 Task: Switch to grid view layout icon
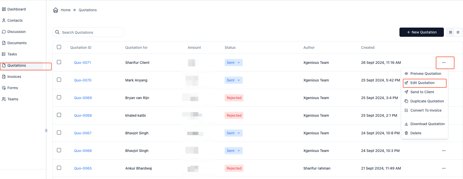tap(450, 32)
